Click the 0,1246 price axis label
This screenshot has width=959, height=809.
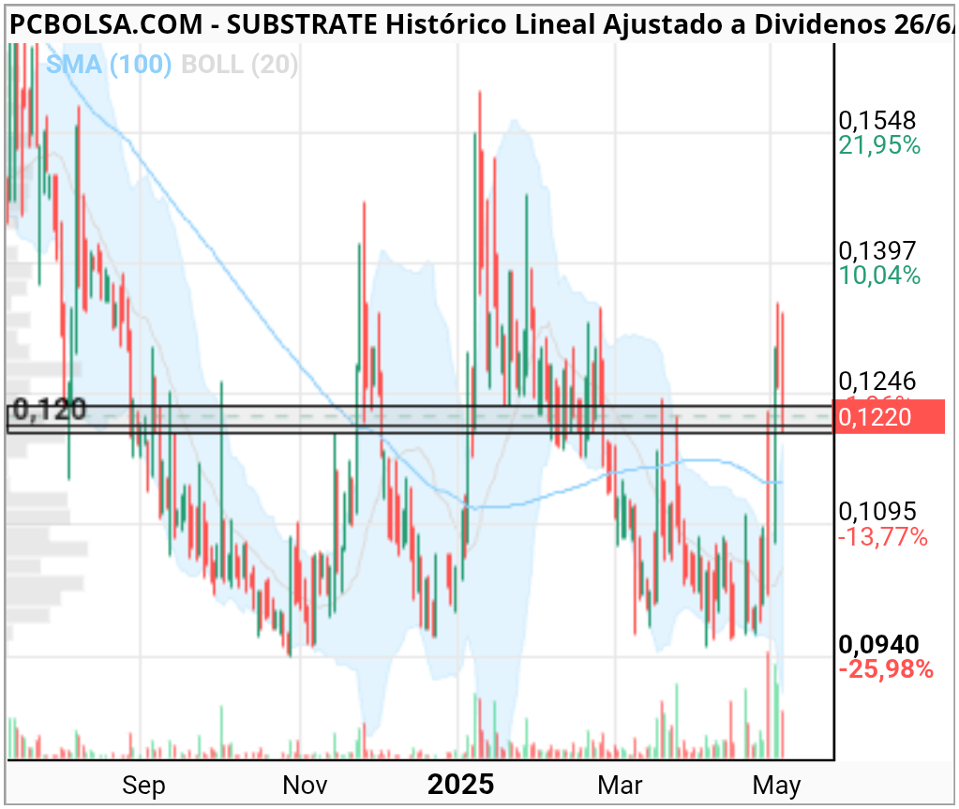877,381
